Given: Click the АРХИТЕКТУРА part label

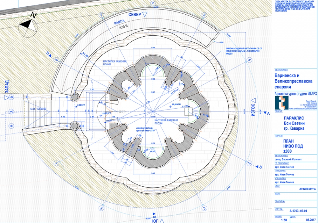Looking at the screenshot, I should click(308, 189).
